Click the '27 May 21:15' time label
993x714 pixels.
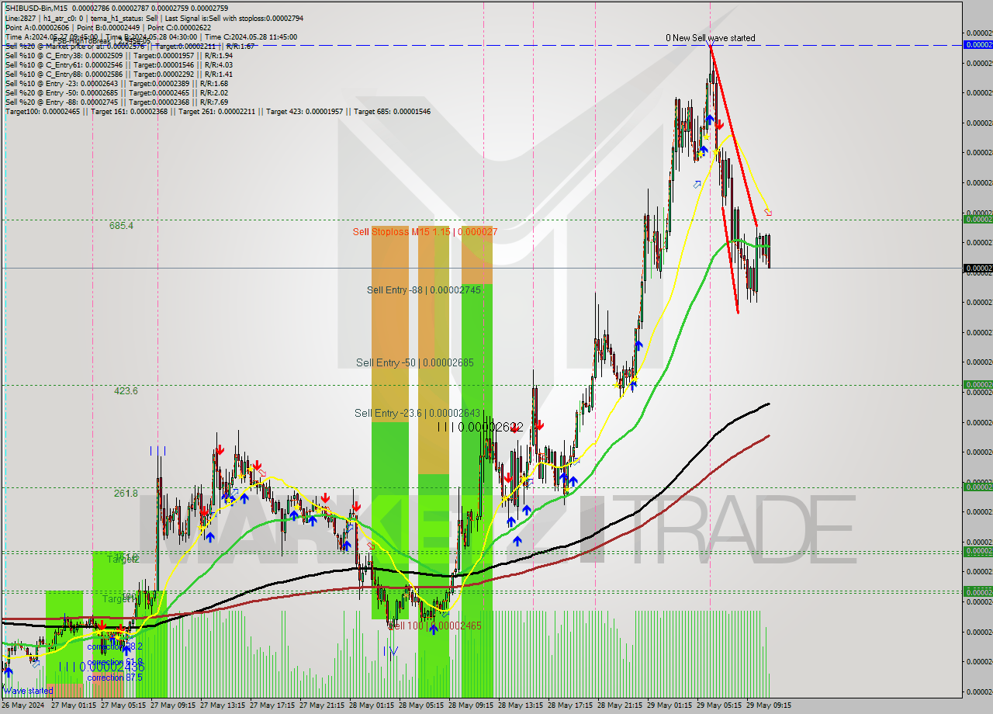321,705
